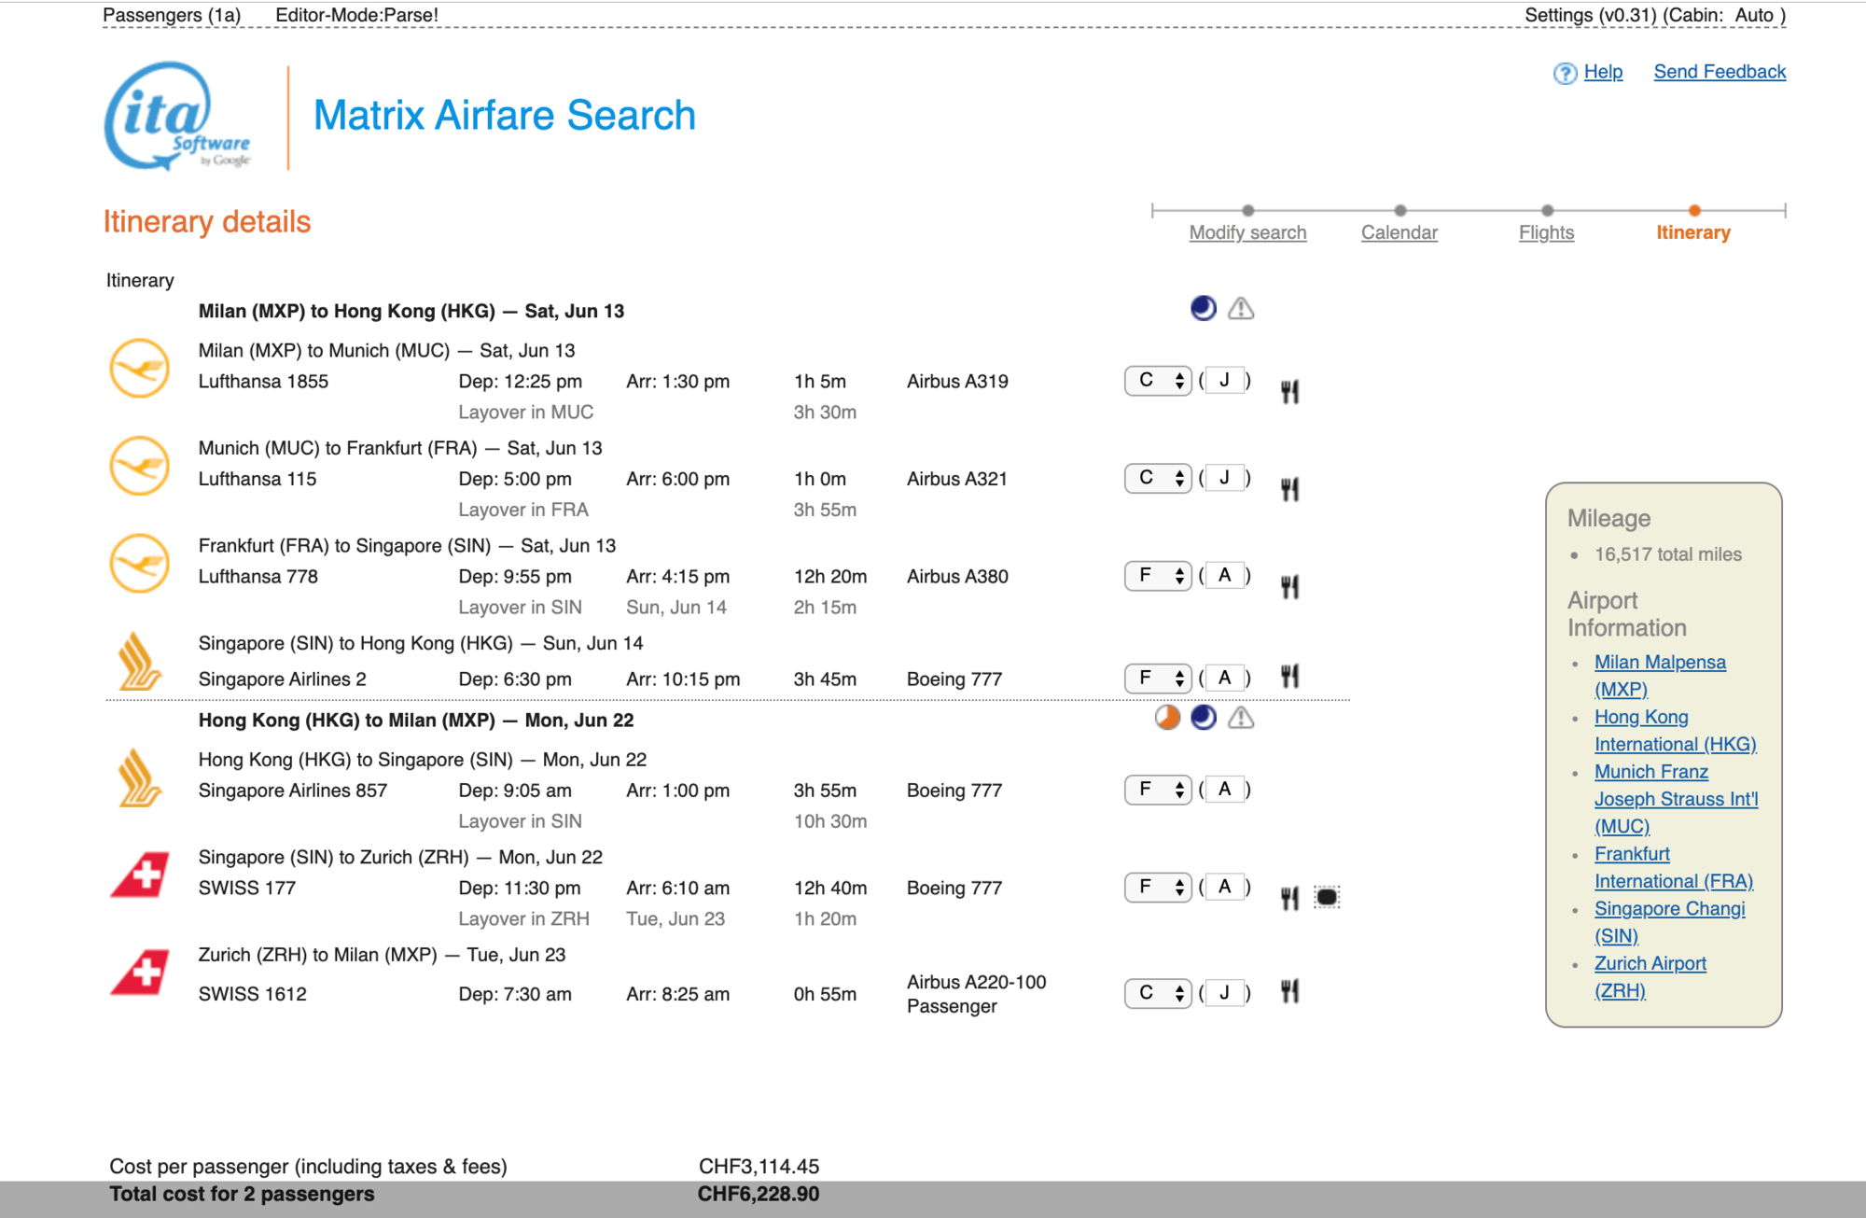Open cabin dropdown for SWISS 1612
Image resolution: width=1866 pixels, height=1218 pixels.
[1158, 993]
